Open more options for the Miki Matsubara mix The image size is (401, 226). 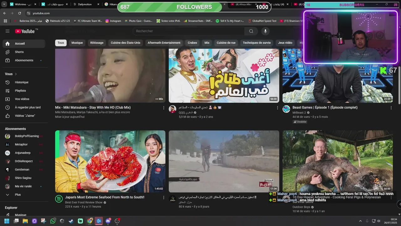click(164, 108)
